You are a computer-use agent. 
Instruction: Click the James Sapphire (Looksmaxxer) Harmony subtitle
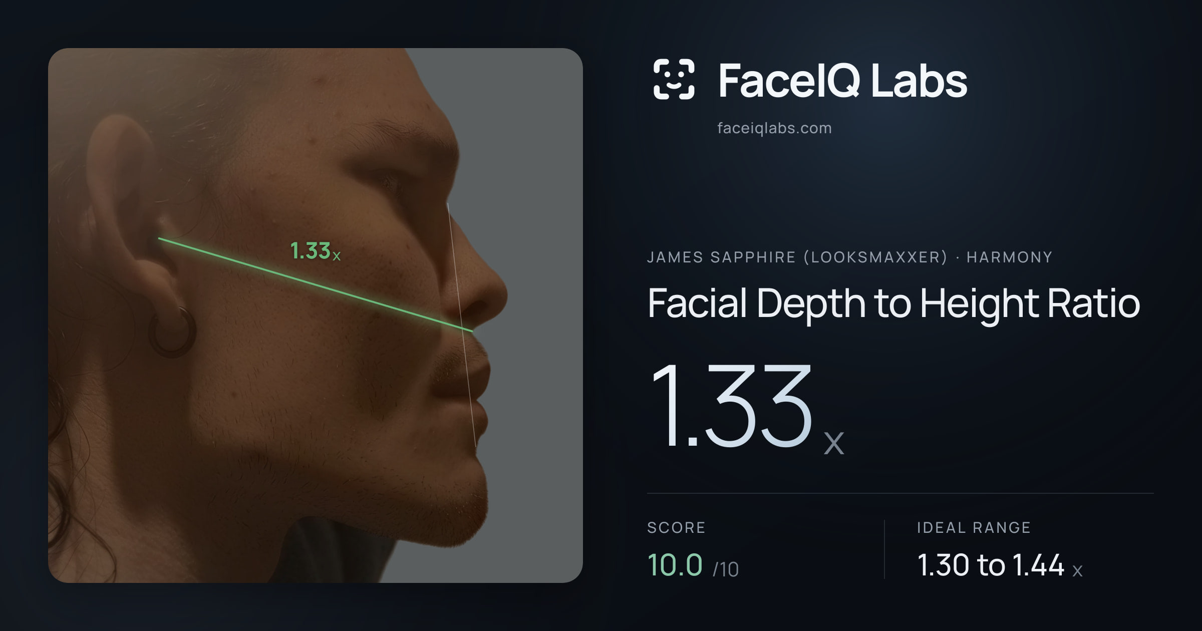point(849,257)
